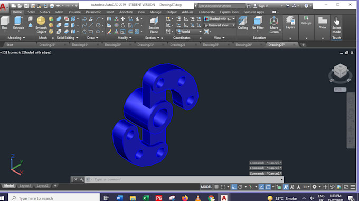Expand the Section panel

(152, 38)
